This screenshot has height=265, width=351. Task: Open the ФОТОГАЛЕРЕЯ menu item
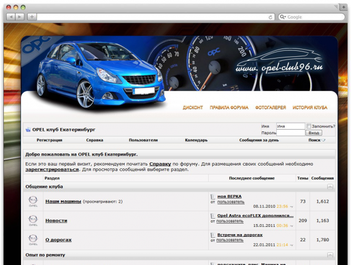(270, 108)
